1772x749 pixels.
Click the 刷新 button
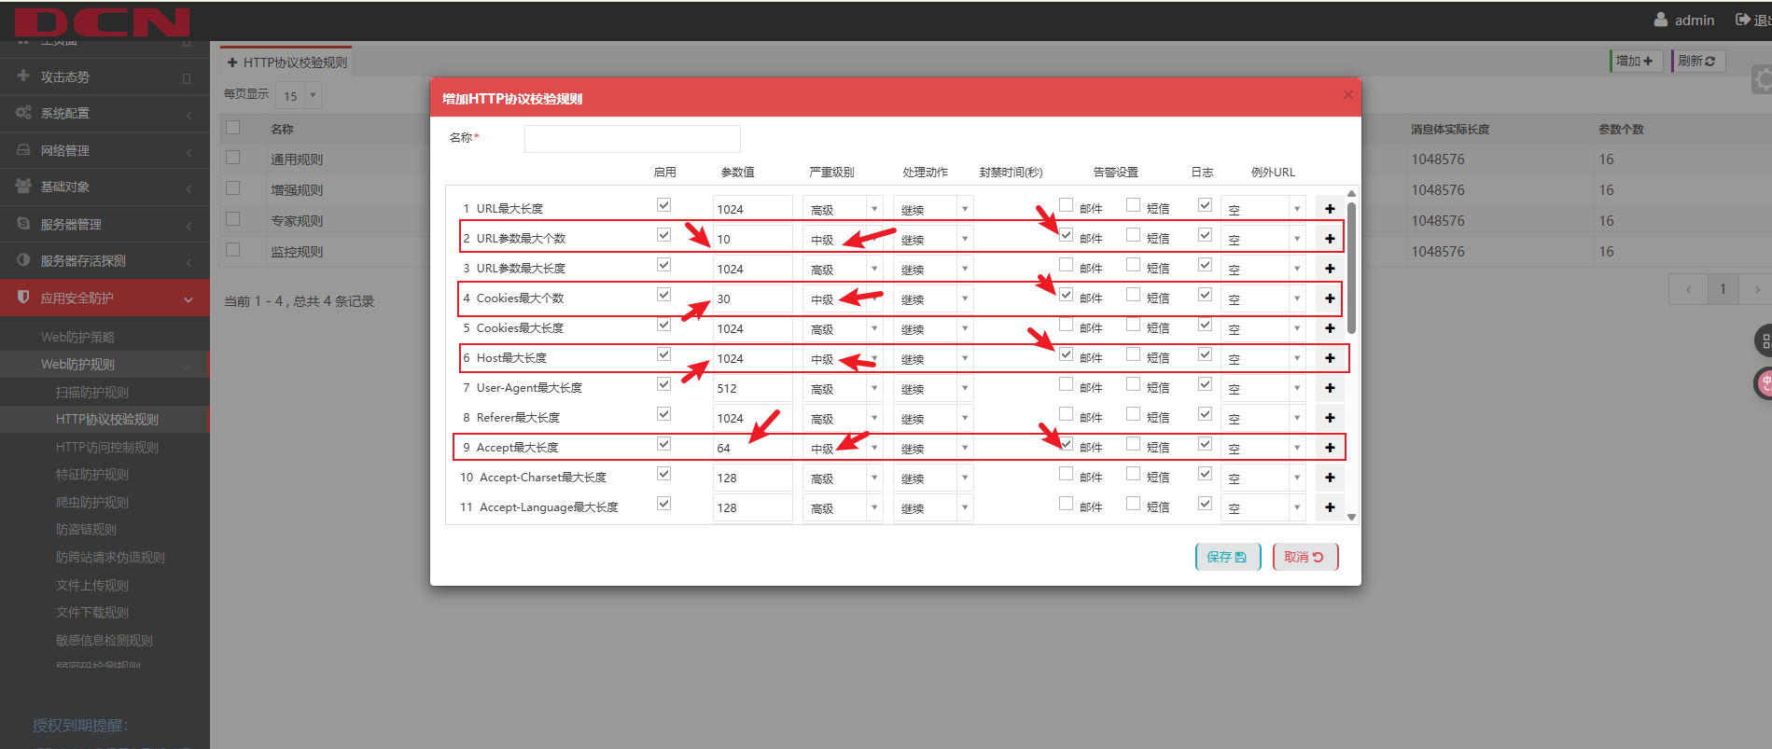click(1698, 61)
